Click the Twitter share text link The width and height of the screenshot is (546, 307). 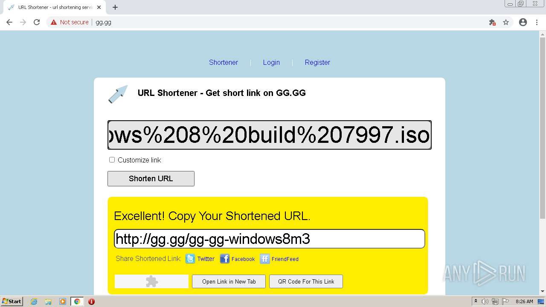tap(206, 259)
